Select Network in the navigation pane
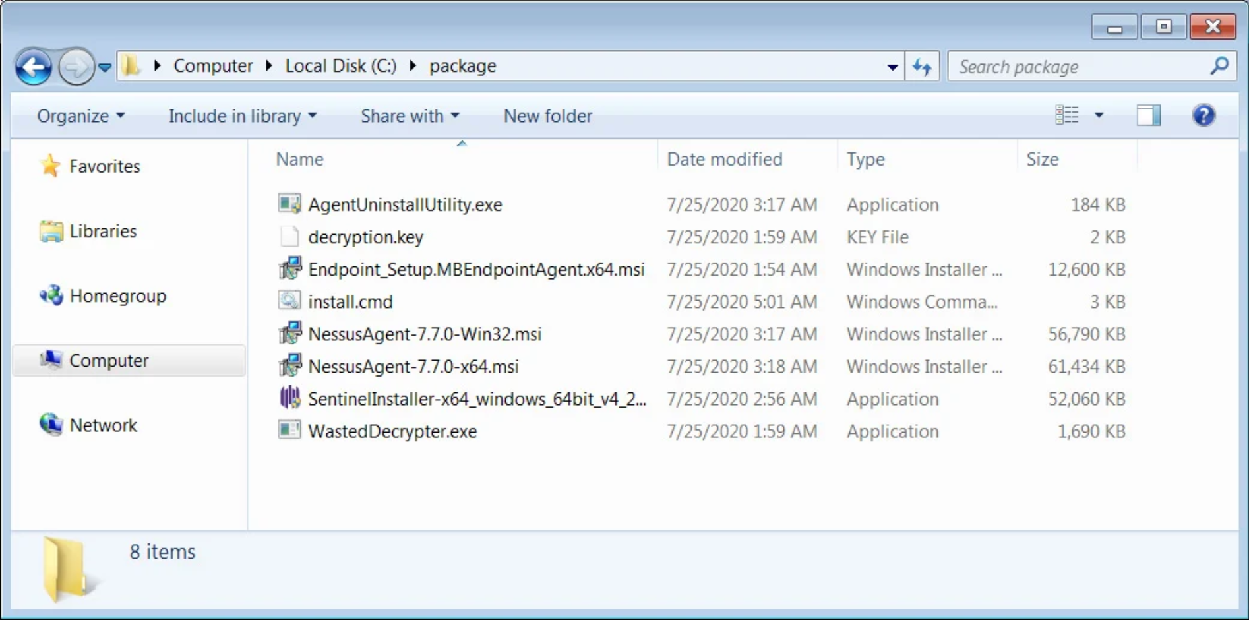Image resolution: width=1249 pixels, height=620 pixels. click(x=103, y=425)
